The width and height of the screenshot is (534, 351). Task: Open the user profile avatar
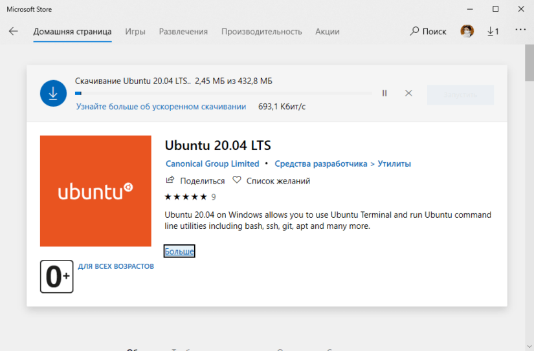coord(467,31)
